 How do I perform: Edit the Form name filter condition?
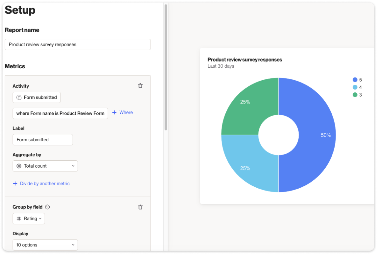click(x=60, y=113)
